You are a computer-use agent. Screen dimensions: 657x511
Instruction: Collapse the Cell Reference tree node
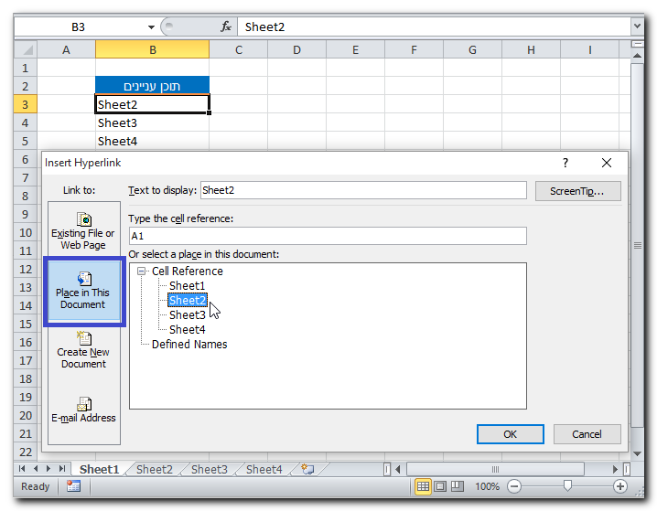142,271
